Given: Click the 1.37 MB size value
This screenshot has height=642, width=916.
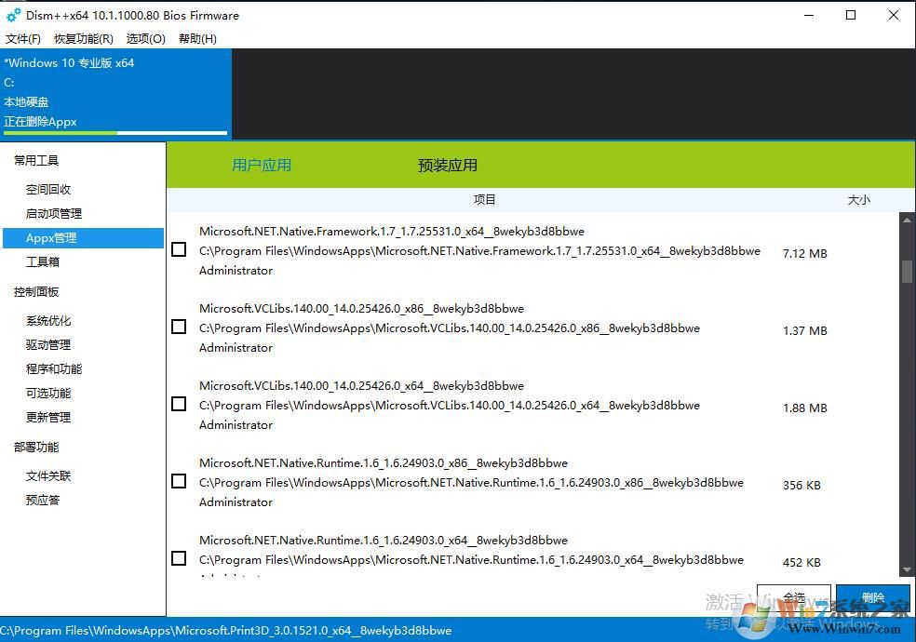Looking at the screenshot, I should 805,330.
